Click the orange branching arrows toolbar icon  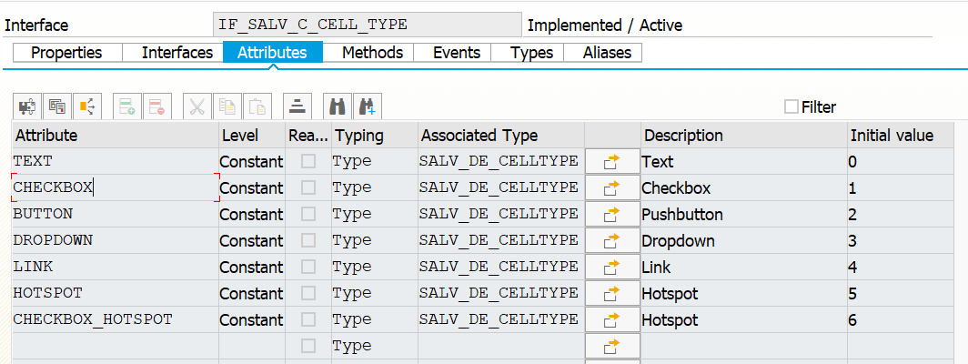click(x=87, y=106)
